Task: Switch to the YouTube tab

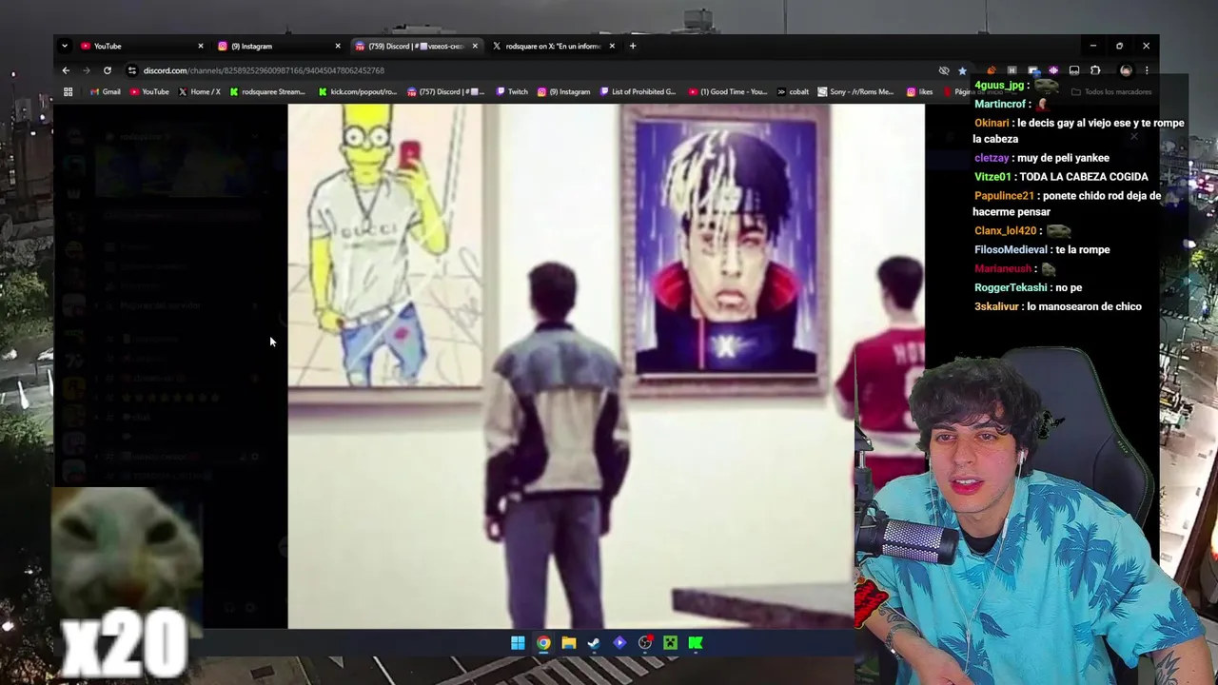Action: click(141, 46)
